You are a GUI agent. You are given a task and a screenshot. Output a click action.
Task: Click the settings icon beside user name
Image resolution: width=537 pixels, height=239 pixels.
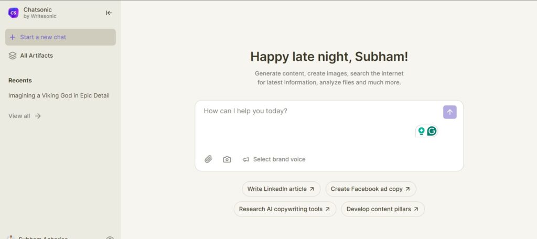(110, 237)
